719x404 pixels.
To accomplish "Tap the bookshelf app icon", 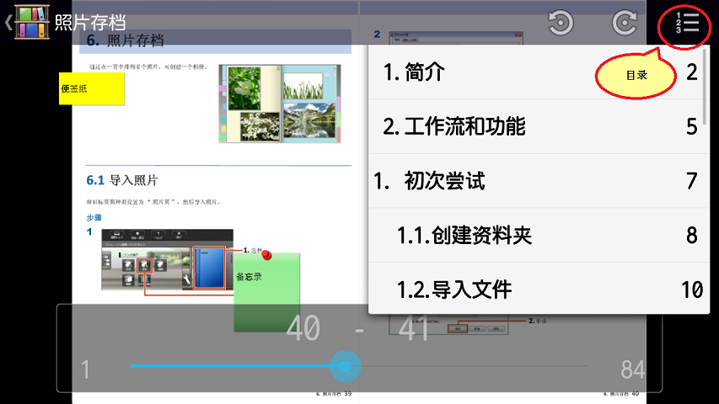I will point(32,22).
